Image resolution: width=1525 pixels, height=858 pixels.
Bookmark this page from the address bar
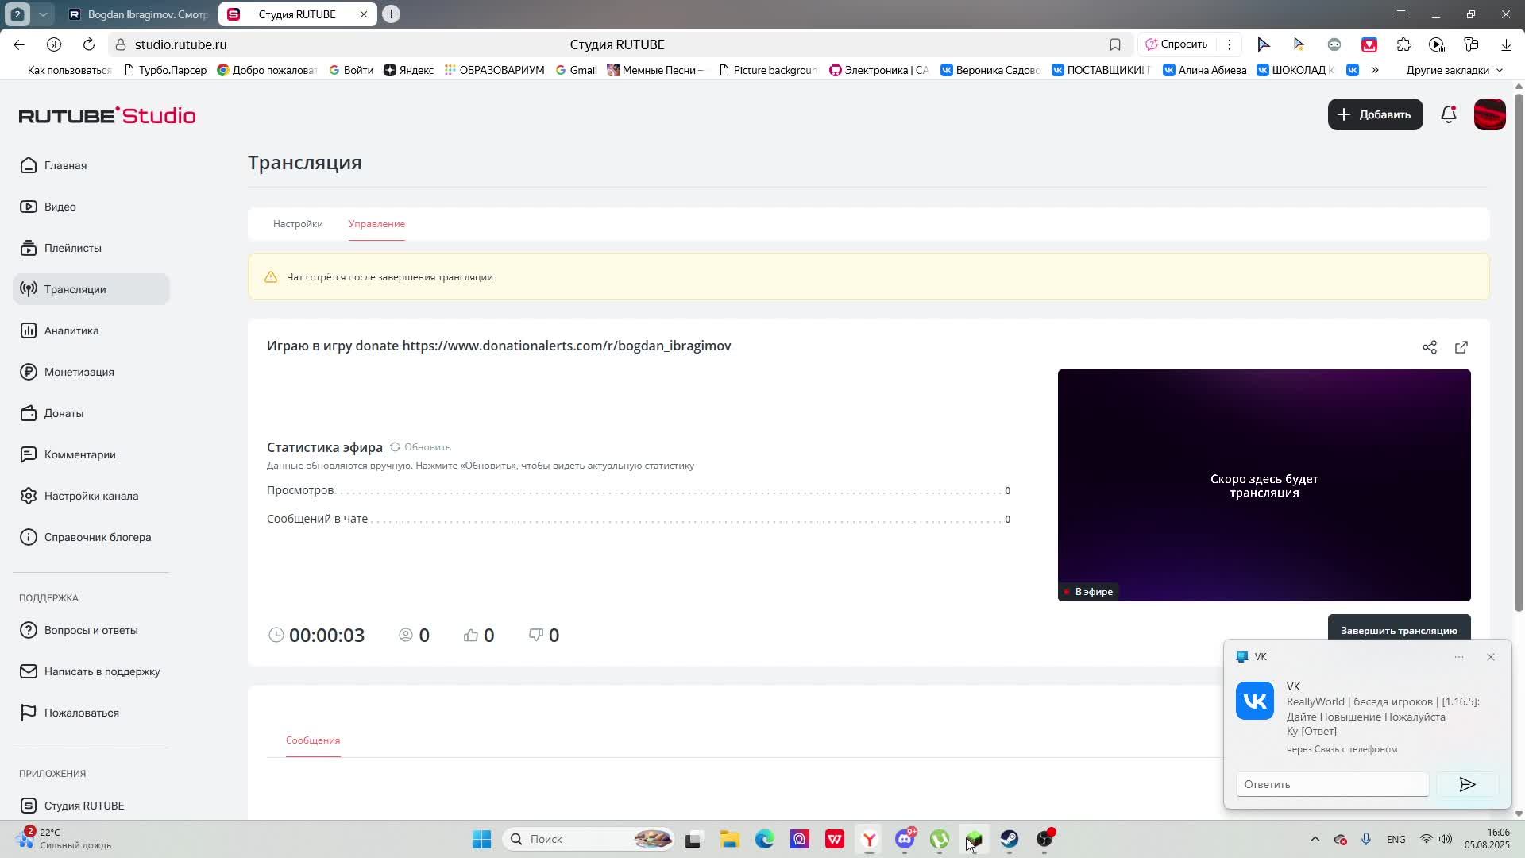[x=1114, y=44]
